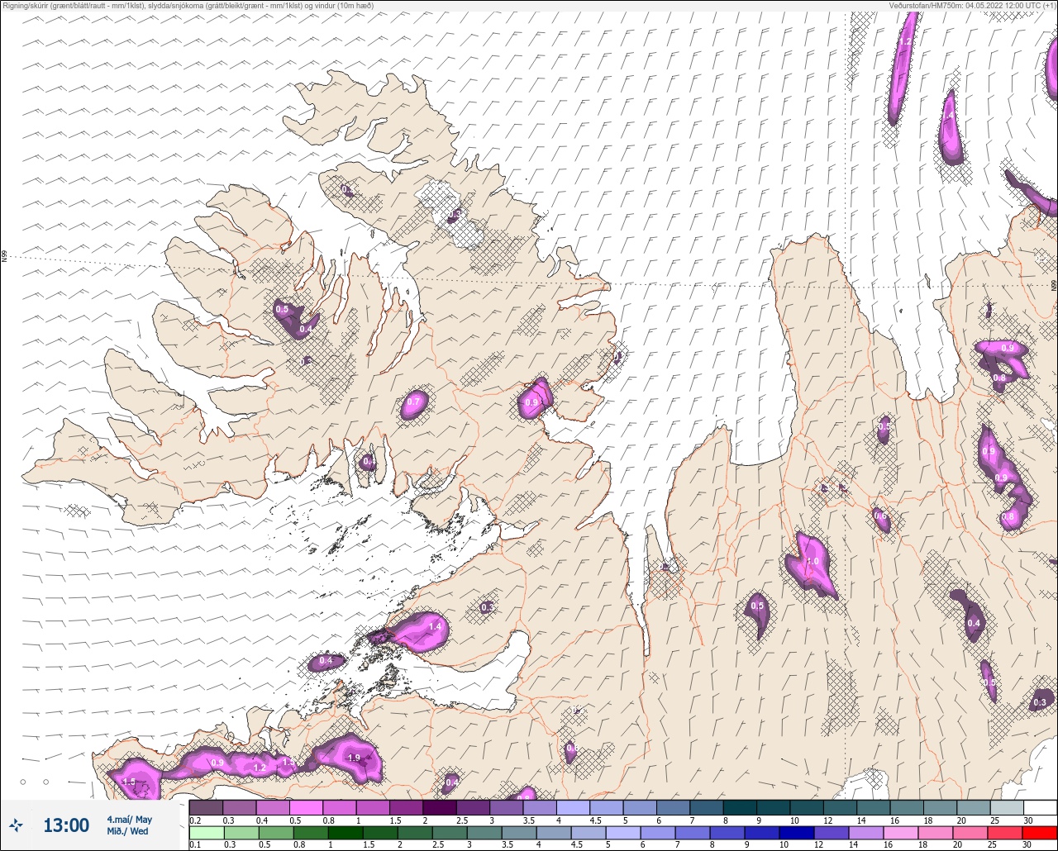Click the '4.maí/ May' date text

coord(129,820)
